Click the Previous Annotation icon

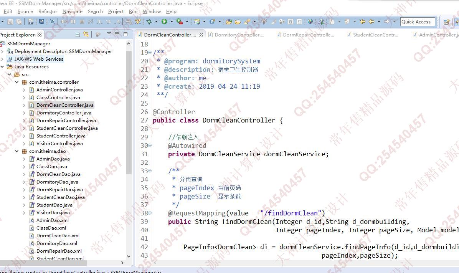point(347,22)
